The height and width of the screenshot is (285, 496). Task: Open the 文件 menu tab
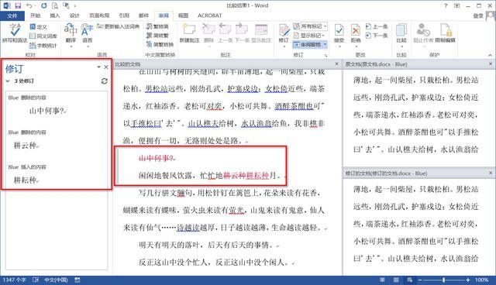click(x=12, y=15)
